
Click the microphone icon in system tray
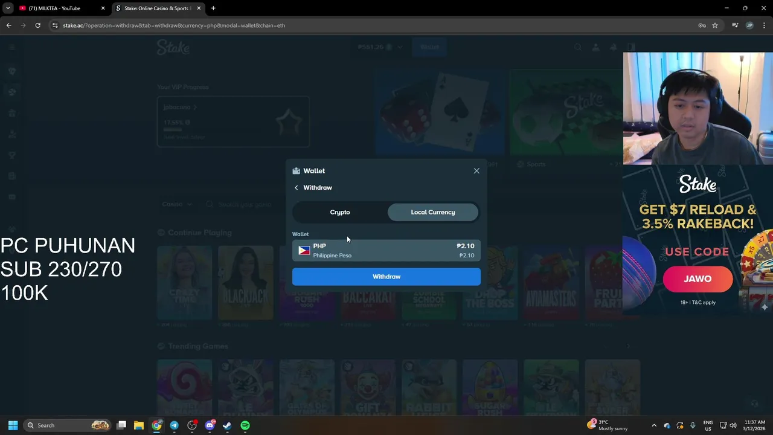[x=693, y=425]
